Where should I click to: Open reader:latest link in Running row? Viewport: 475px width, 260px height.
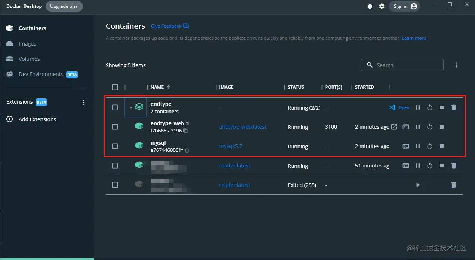[235, 166]
